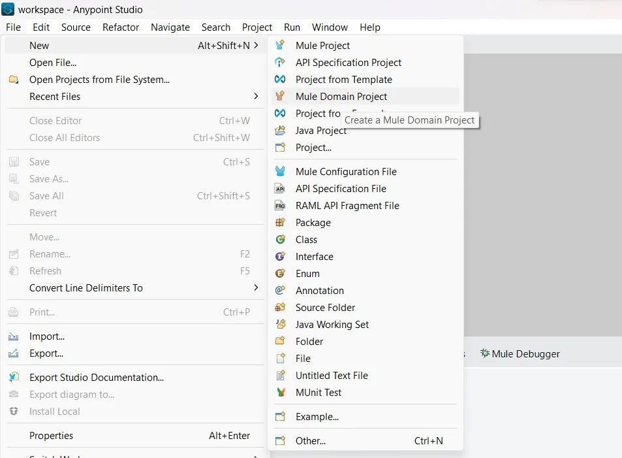Choose Open Projects from File System...
Screen dimensions: 622x458
point(134,80)
